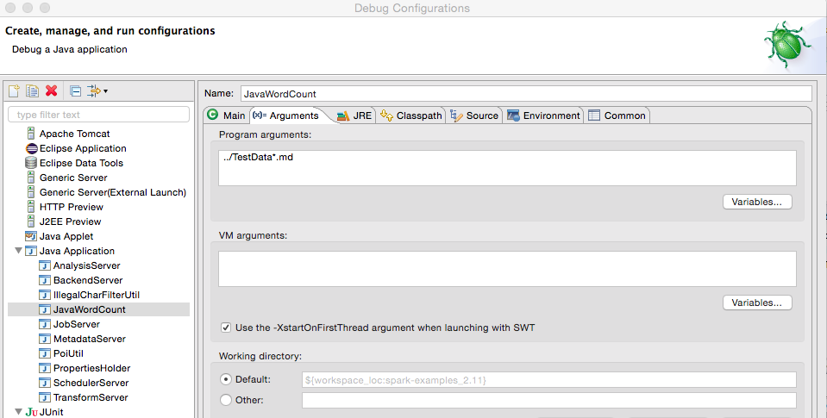Switch to the JRE tab
Screen dimensions: 827x418
click(354, 115)
